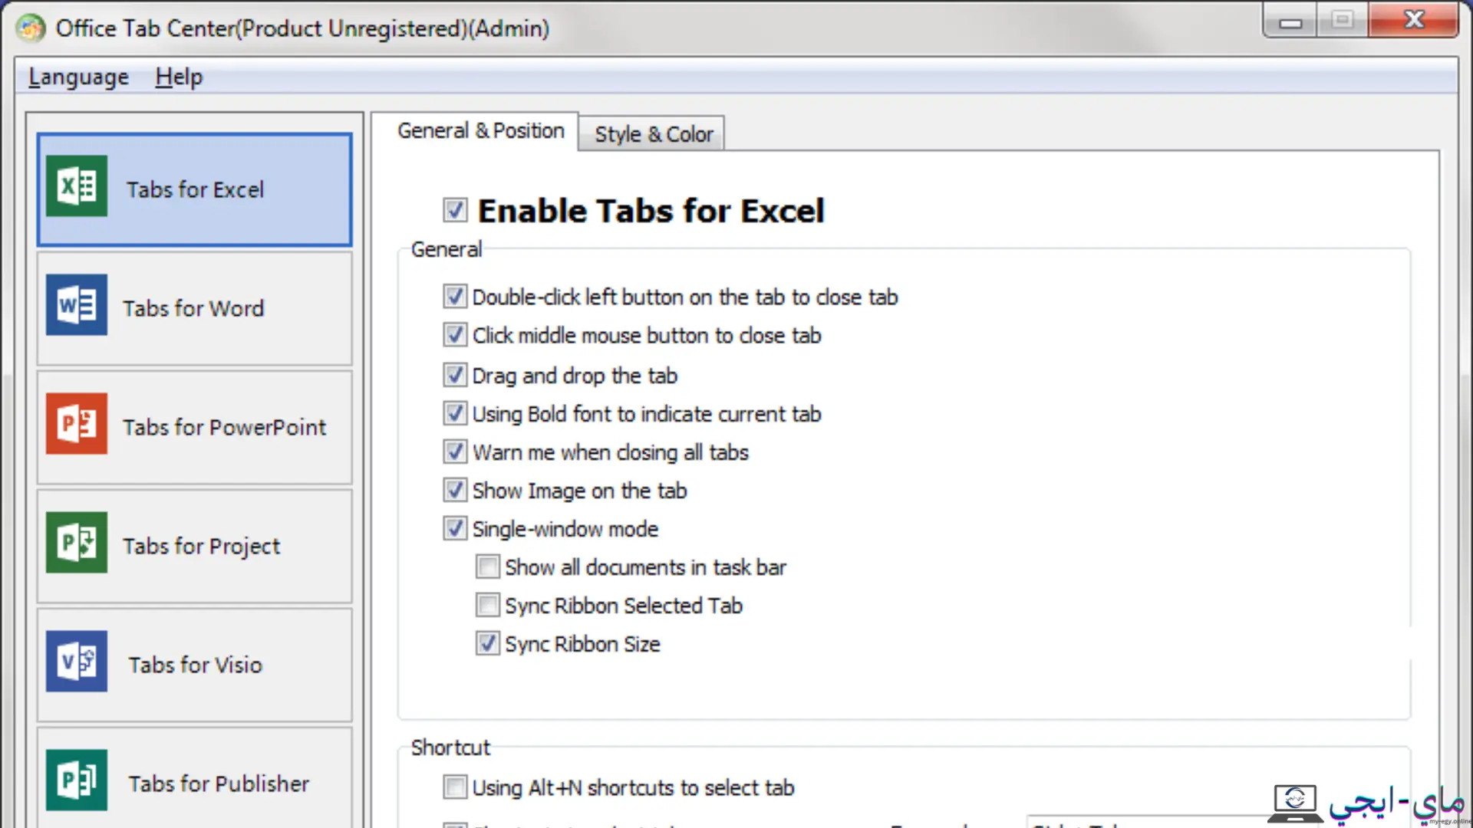Uncheck Sync Ribbon Size
Screen dimensions: 1473x828
(488, 643)
